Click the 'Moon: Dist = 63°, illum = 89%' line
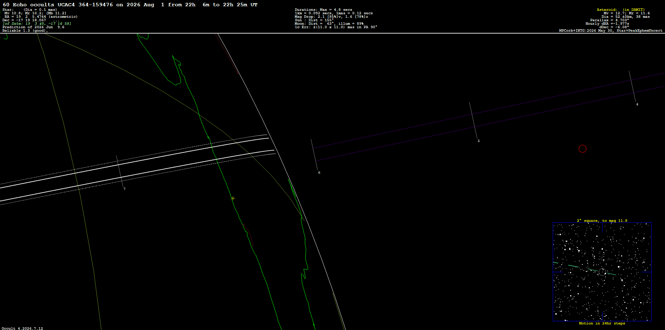The image size is (665, 330). click(x=329, y=24)
